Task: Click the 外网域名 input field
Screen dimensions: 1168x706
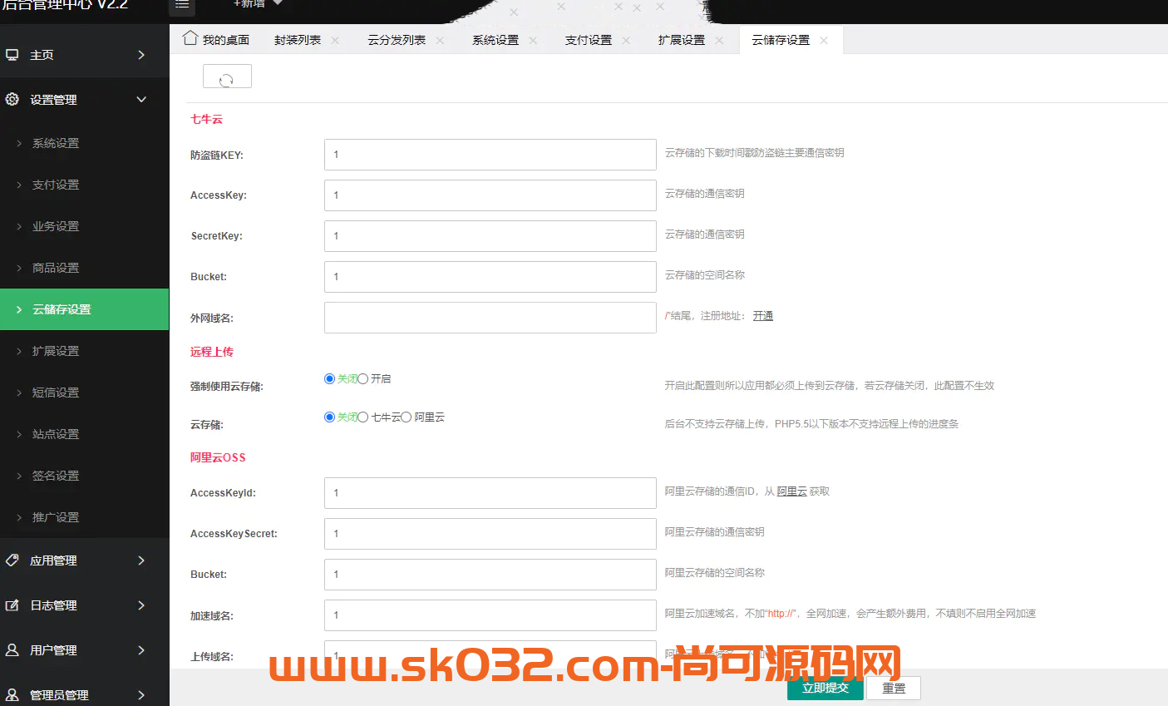Action: pyautogui.click(x=490, y=318)
